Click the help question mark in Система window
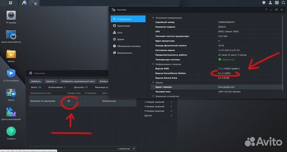 266,10
